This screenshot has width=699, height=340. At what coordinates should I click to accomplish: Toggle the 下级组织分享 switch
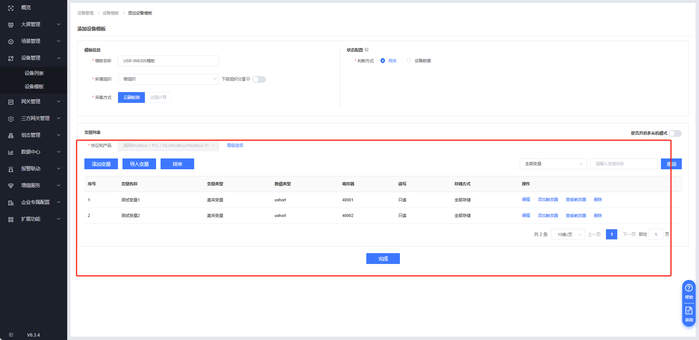pyautogui.click(x=259, y=79)
